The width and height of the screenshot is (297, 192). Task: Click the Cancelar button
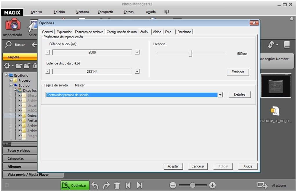(x=198, y=166)
